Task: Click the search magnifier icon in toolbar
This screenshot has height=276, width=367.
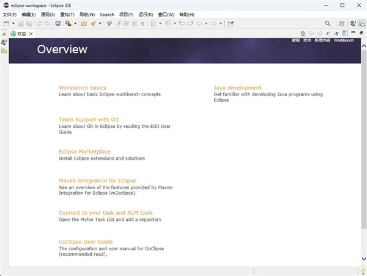Action: (x=327, y=23)
